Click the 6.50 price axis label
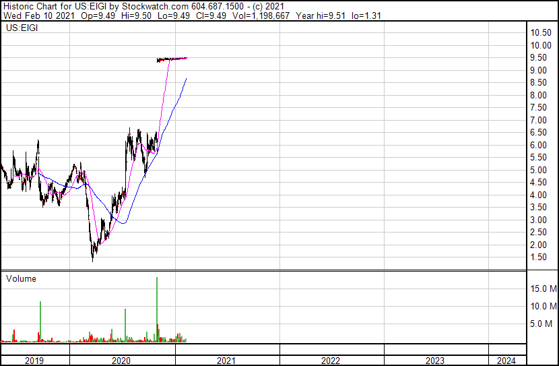The height and width of the screenshot is (366, 559). pos(538,133)
